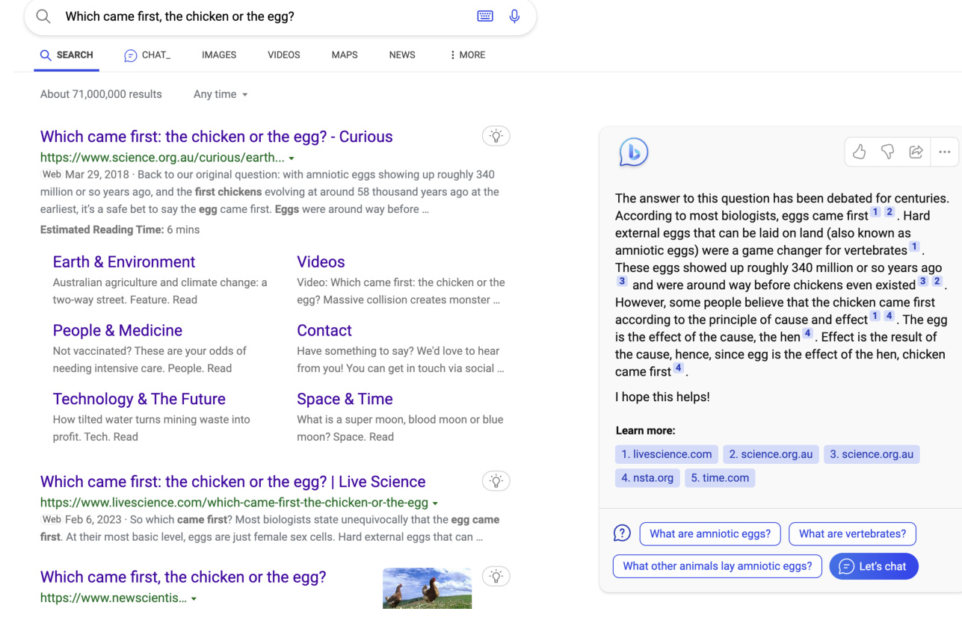Open the livescience.com source link

pos(667,454)
